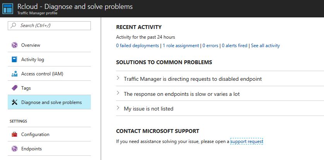Click the Traffic Manager profile subtitle
324x160 pixels.
point(37,13)
